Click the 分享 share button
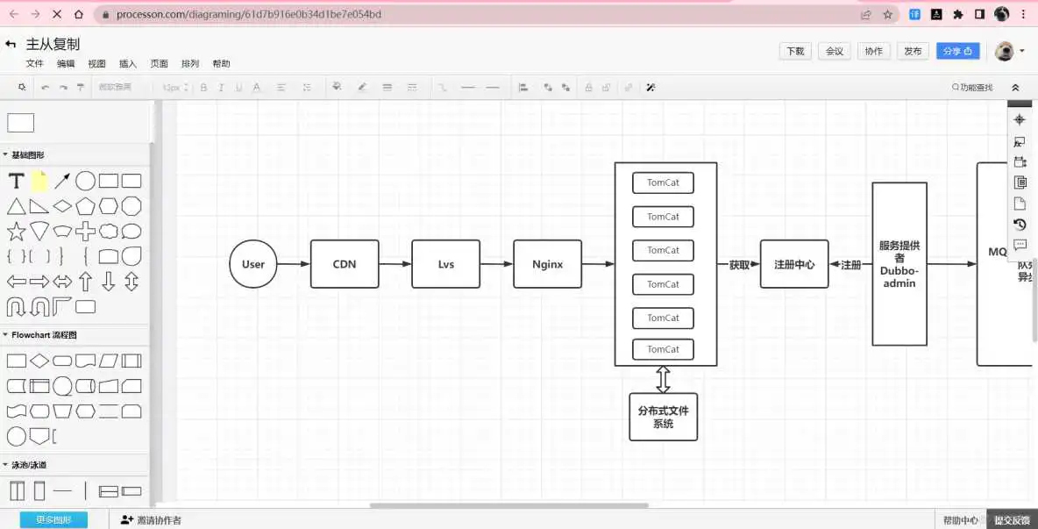1038x529 pixels. click(x=958, y=51)
